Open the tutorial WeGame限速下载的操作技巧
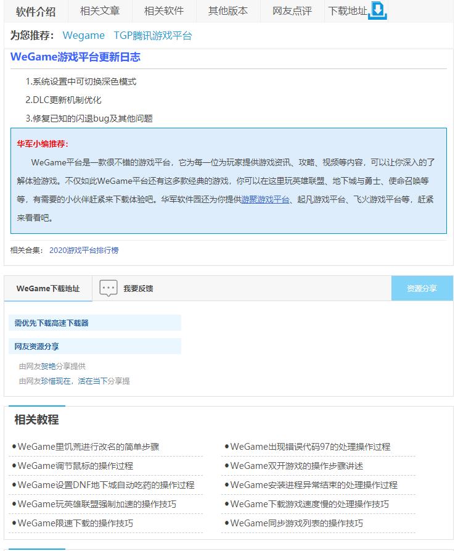Screen dimensions: 458x551 75,523
